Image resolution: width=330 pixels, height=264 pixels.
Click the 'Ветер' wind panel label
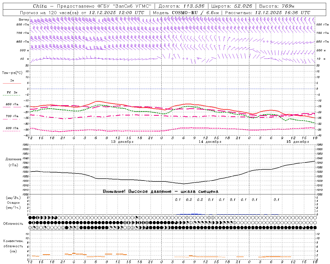(24, 20)
